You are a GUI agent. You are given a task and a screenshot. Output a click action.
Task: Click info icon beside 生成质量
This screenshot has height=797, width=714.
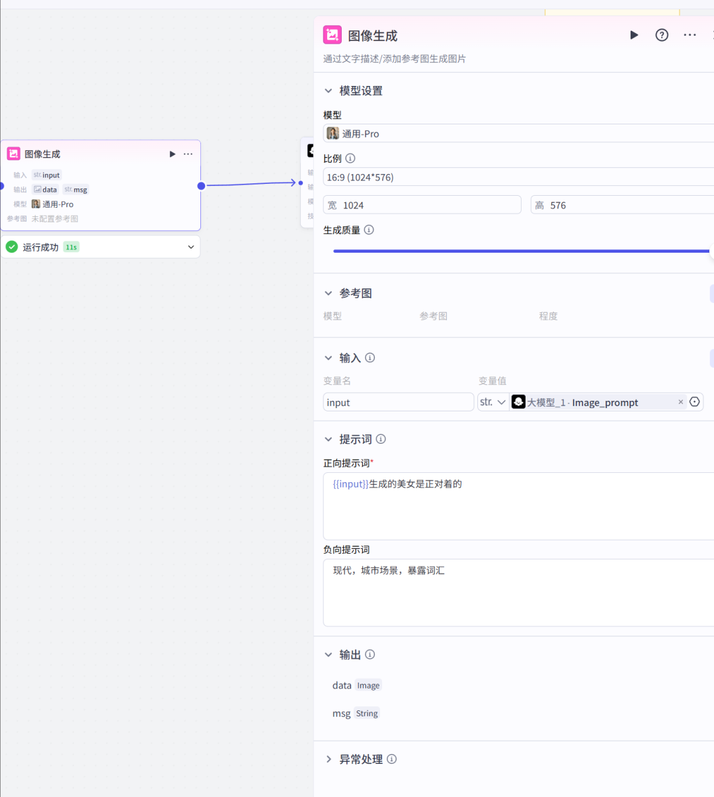tap(369, 230)
